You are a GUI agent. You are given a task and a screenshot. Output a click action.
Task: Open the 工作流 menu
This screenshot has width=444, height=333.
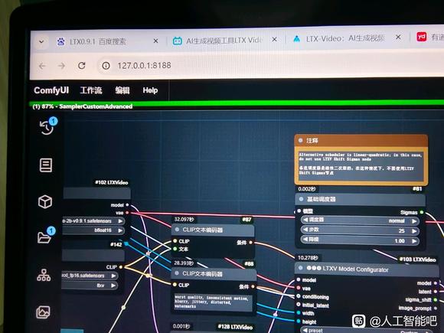tap(91, 90)
